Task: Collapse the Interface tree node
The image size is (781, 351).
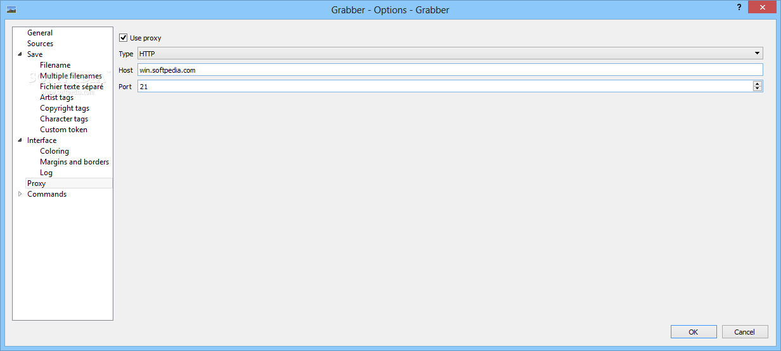Action: click(20, 140)
